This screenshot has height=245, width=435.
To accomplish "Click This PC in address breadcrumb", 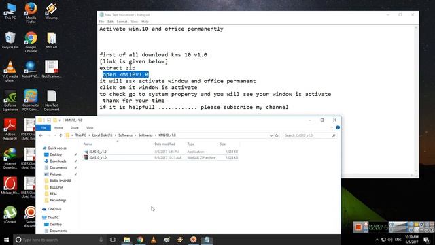I will [x=81, y=135].
